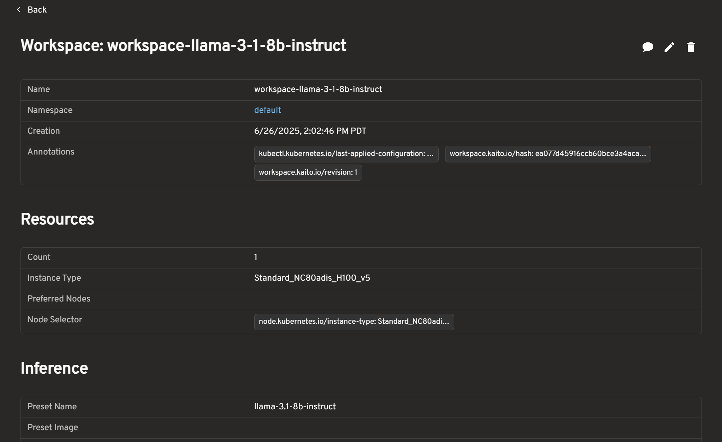Go Back to the previous page
The height and width of the screenshot is (442, 722).
(x=37, y=10)
